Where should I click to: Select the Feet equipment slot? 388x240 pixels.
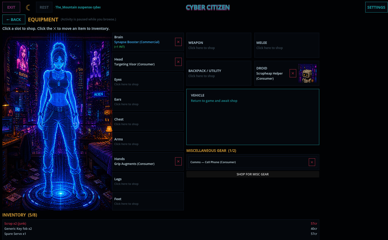[x=148, y=201]
